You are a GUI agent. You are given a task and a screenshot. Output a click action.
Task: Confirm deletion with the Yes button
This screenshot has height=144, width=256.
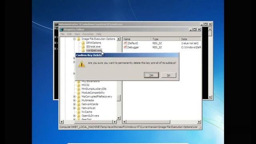(x=151, y=75)
